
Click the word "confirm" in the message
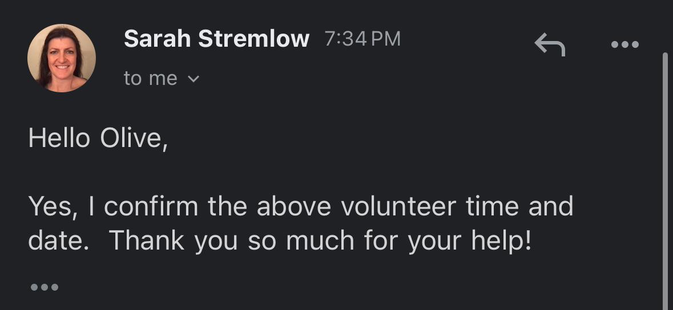(x=152, y=206)
